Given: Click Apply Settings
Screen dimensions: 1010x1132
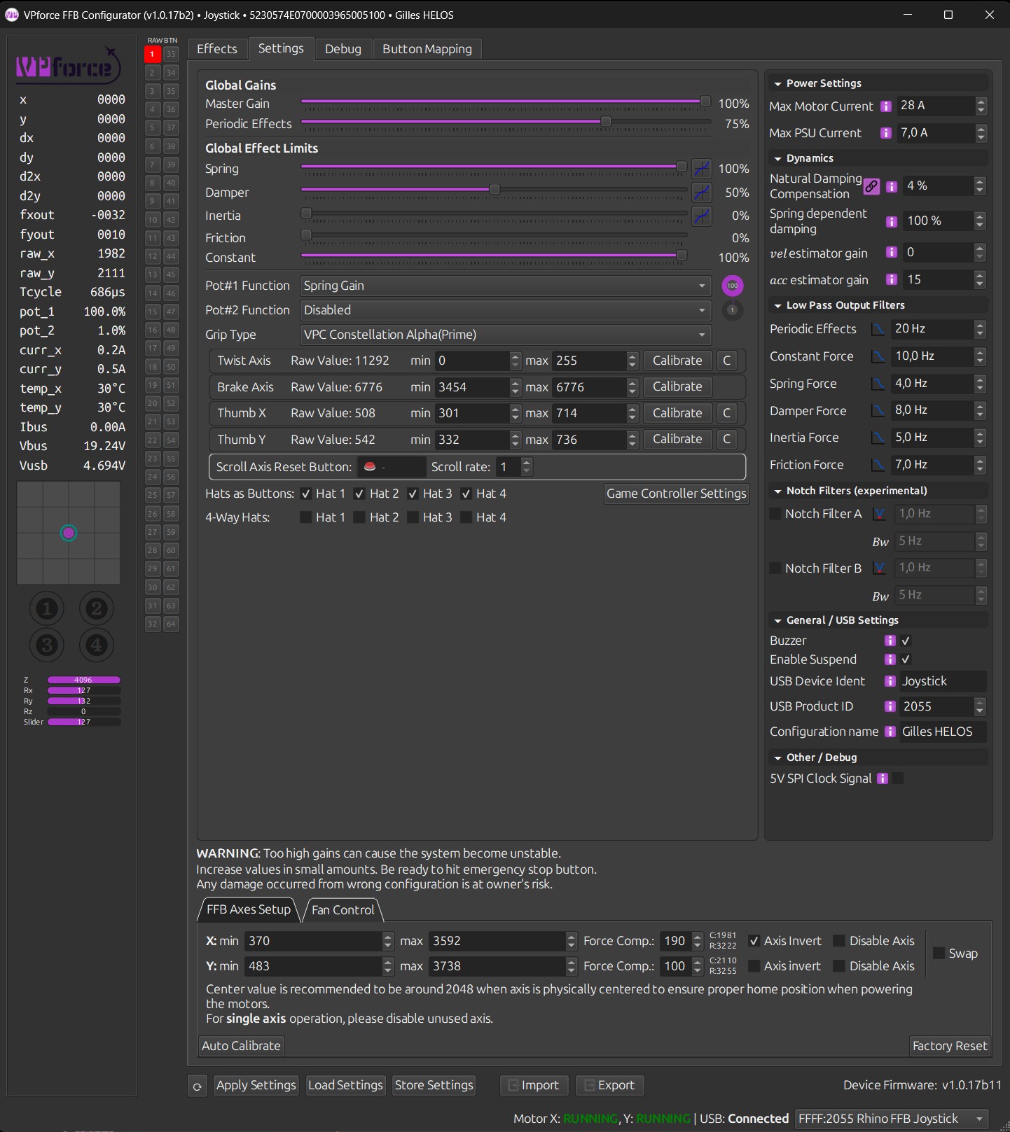Looking at the screenshot, I should [x=256, y=1085].
